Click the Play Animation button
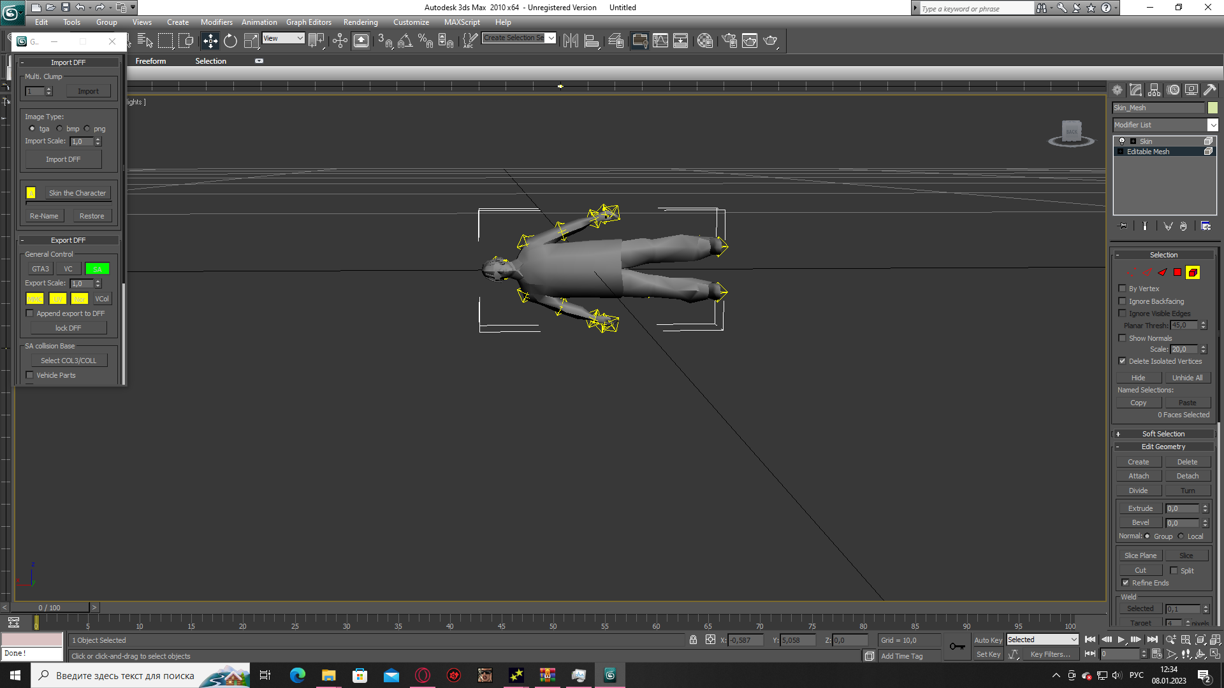 (1121, 640)
